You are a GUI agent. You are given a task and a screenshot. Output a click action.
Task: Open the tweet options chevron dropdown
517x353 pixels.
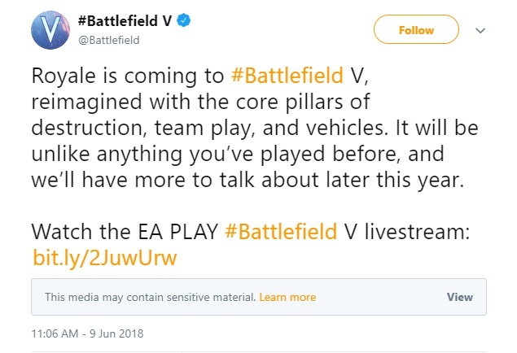480,30
